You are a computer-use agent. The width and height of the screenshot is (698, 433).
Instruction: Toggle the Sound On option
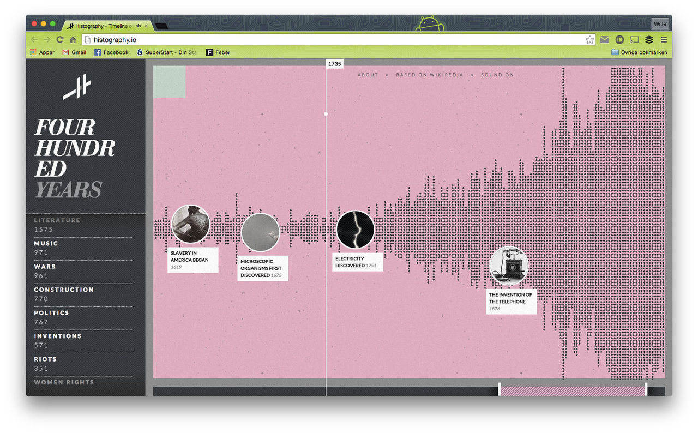click(x=497, y=75)
